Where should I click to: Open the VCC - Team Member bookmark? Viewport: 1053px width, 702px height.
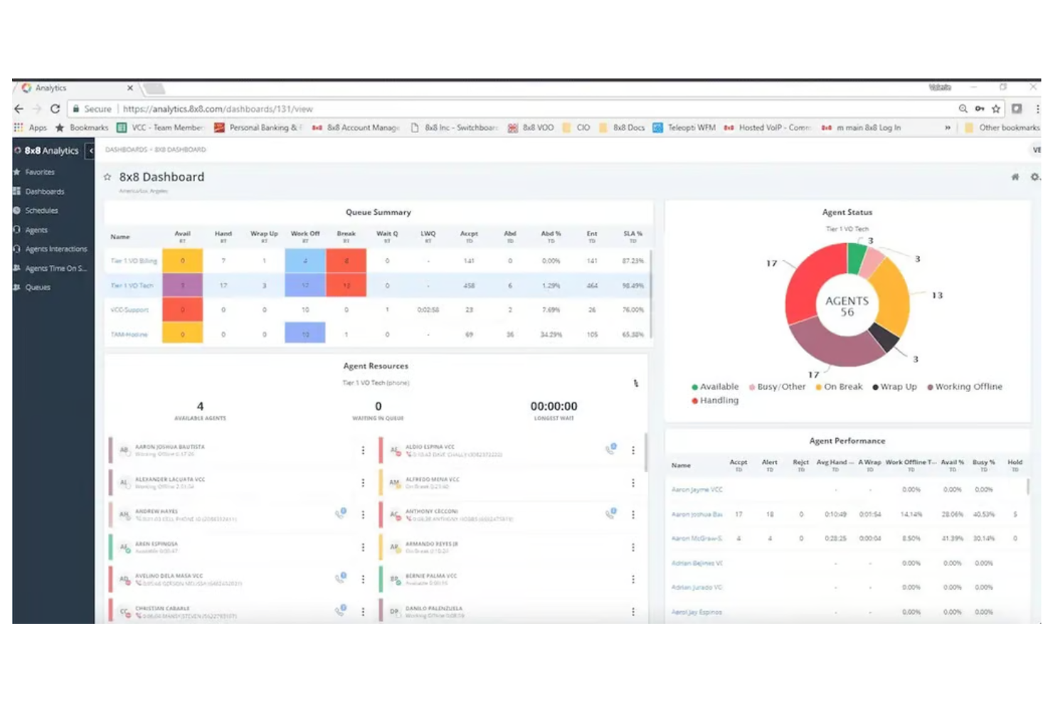160,128
